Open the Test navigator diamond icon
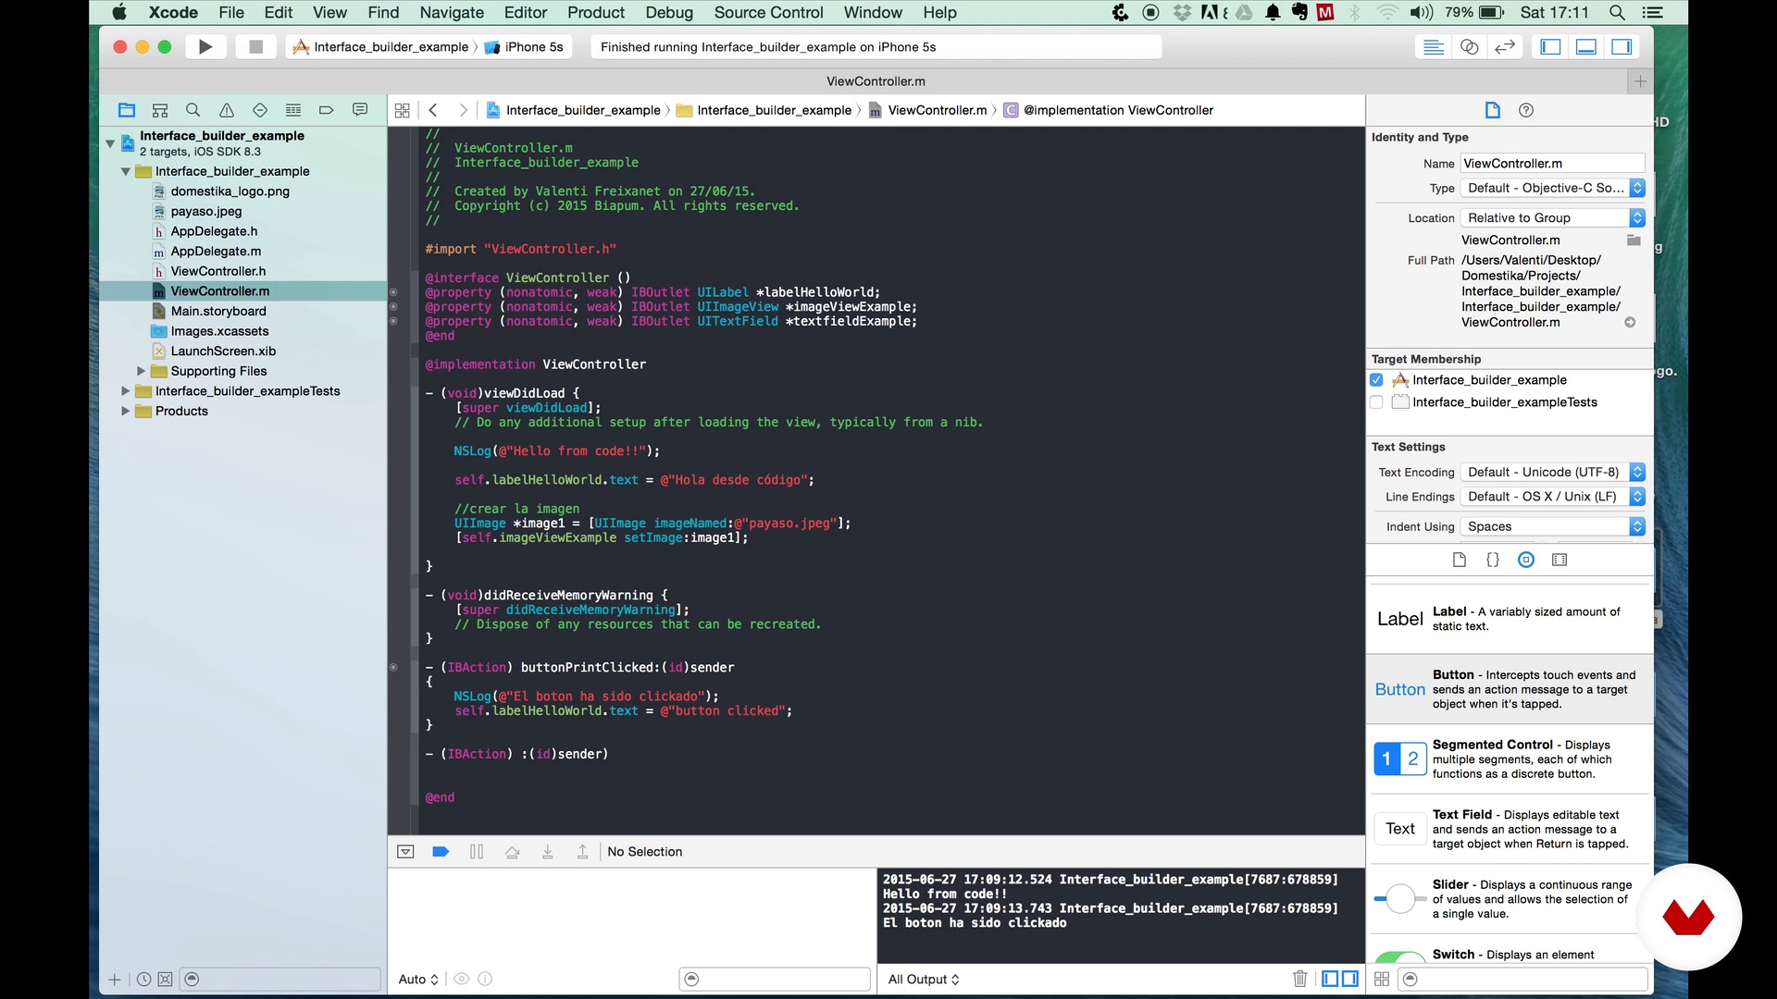1777x999 pixels. [260, 110]
